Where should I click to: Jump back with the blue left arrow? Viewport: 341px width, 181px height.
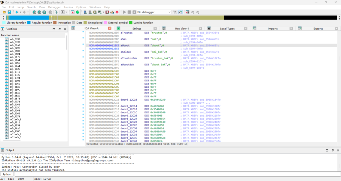point(16,12)
